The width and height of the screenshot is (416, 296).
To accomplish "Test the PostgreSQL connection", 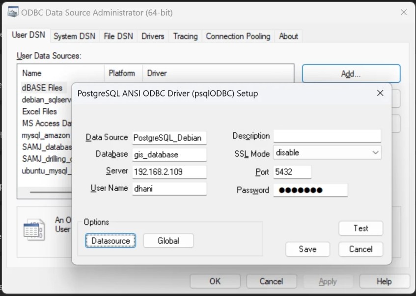I will (x=361, y=228).
